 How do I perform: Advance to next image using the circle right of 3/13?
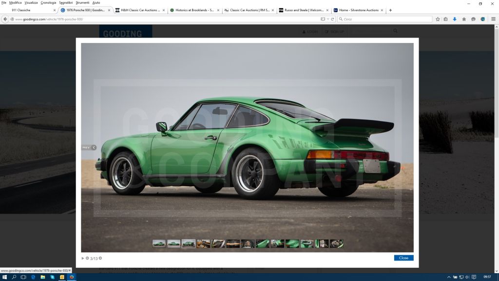pos(100,259)
